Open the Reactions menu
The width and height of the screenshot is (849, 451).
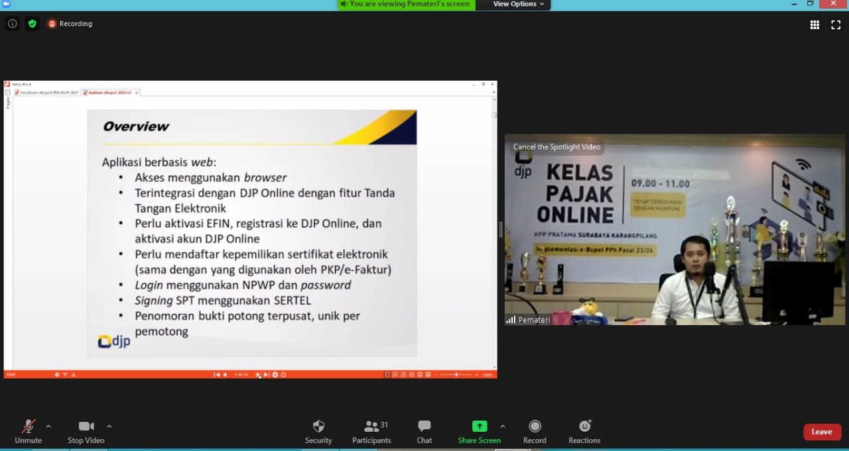point(584,432)
